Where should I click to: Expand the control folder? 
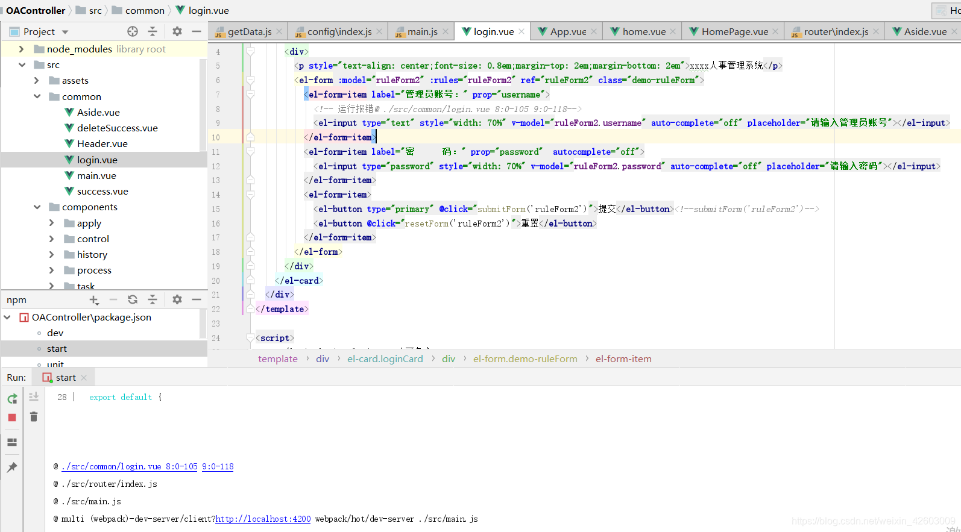point(51,239)
